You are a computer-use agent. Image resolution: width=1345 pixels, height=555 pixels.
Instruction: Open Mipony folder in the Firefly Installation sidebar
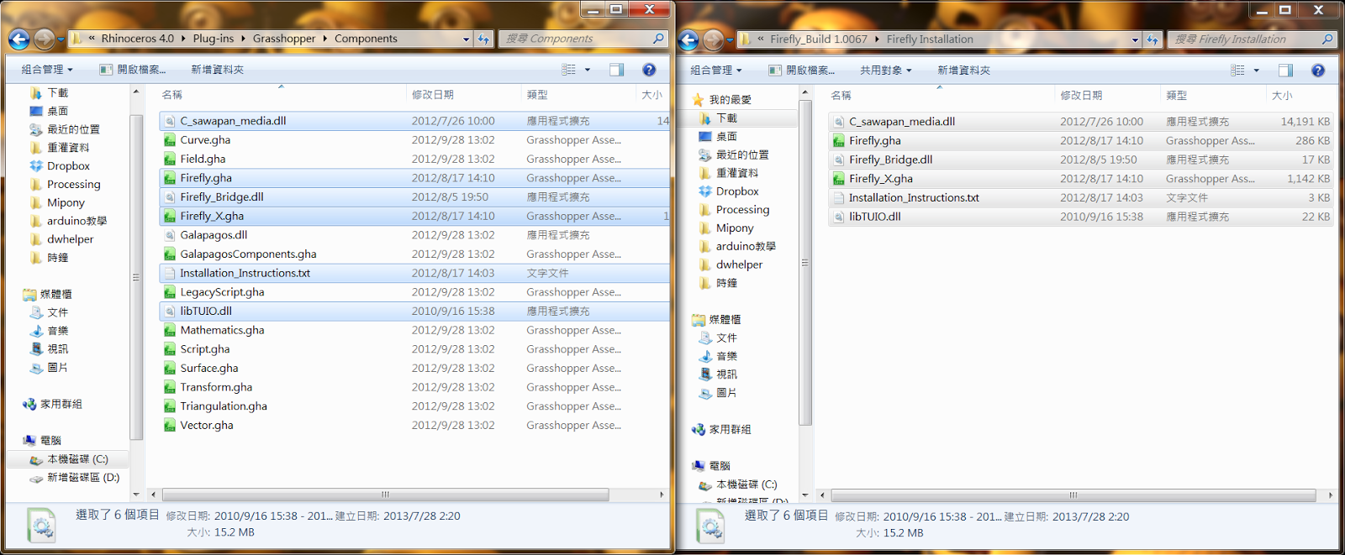[x=735, y=228]
